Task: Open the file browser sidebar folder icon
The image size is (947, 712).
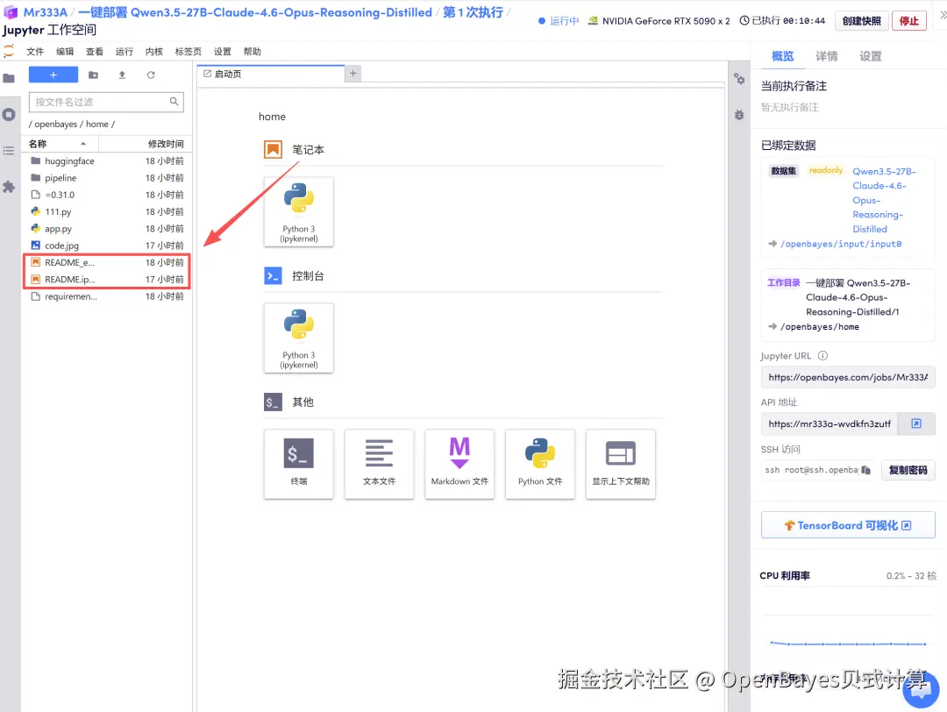Action: [x=9, y=78]
